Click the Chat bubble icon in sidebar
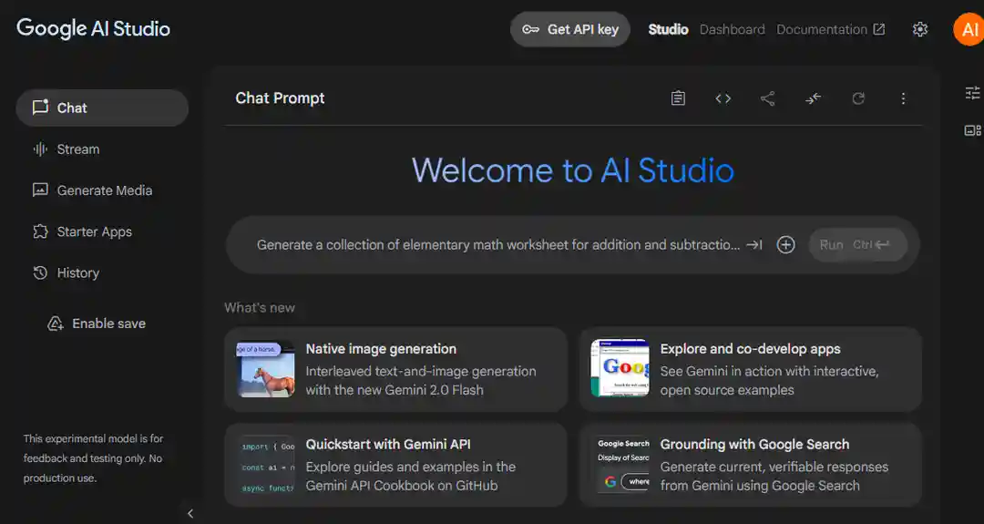Viewport: 984px width, 524px height. tap(40, 108)
